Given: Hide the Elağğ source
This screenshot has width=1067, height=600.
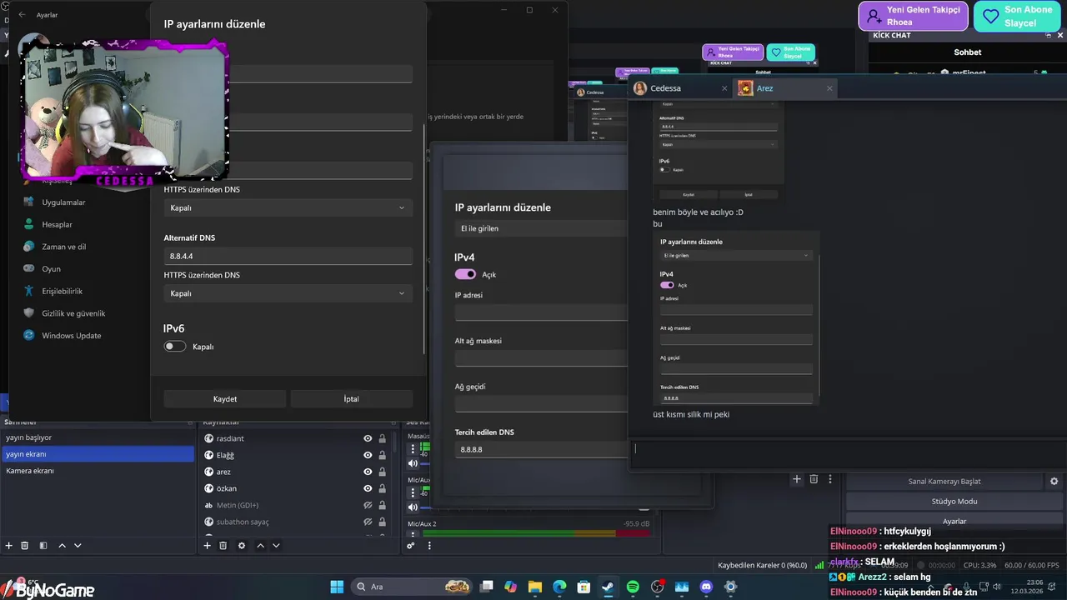Looking at the screenshot, I should 368,455.
